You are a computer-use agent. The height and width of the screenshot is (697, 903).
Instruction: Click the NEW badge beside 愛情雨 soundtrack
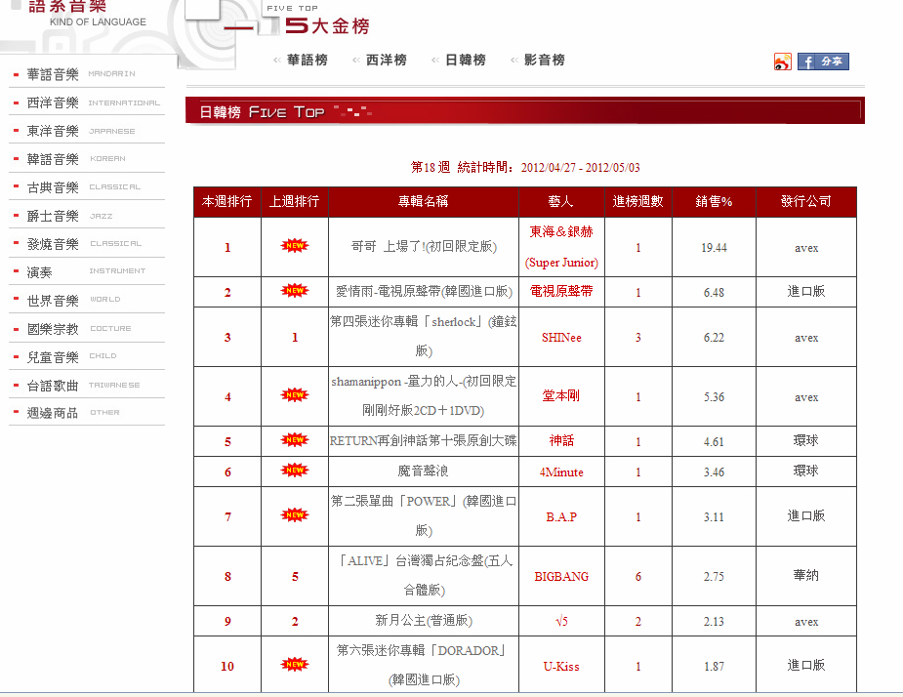click(x=295, y=291)
